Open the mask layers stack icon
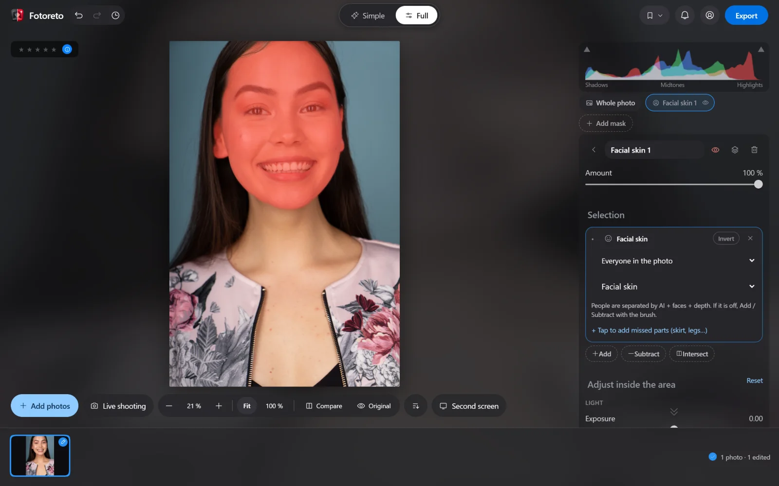The width and height of the screenshot is (779, 486). [735, 150]
